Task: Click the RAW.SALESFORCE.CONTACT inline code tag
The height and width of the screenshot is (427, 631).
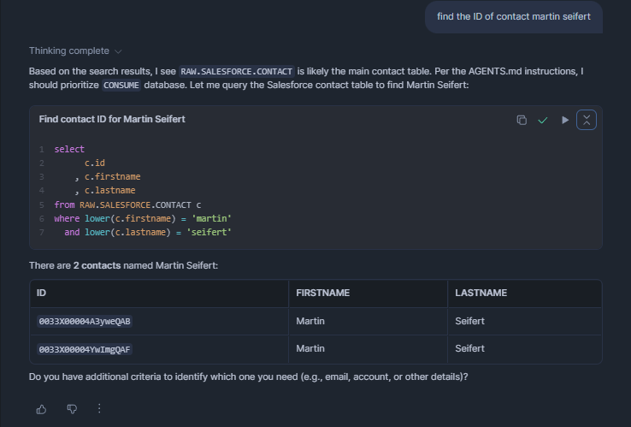Action: (237, 71)
